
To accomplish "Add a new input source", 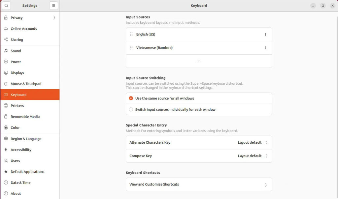I will tap(199, 61).
